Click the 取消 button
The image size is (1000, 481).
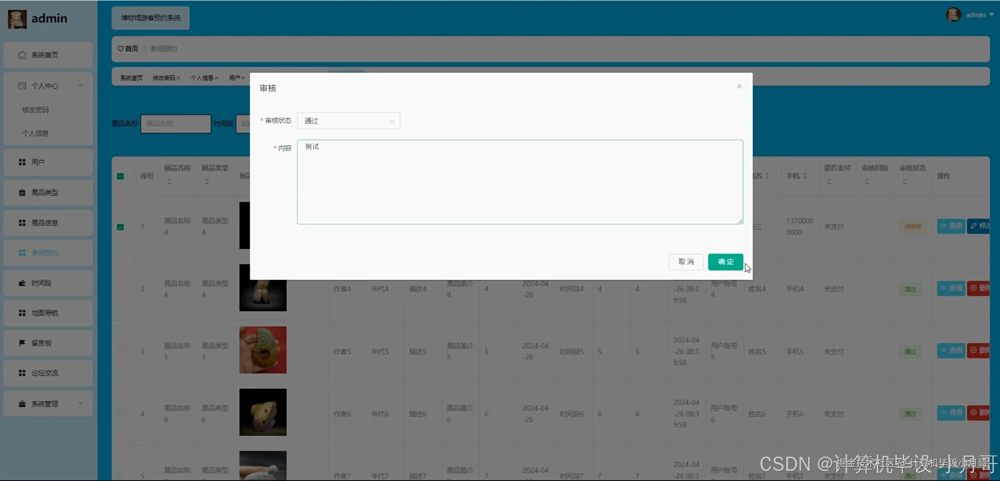(686, 262)
